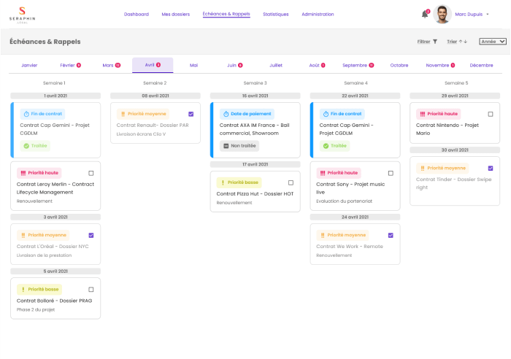Select the Avril tab
The image size is (511, 359).
pos(153,65)
